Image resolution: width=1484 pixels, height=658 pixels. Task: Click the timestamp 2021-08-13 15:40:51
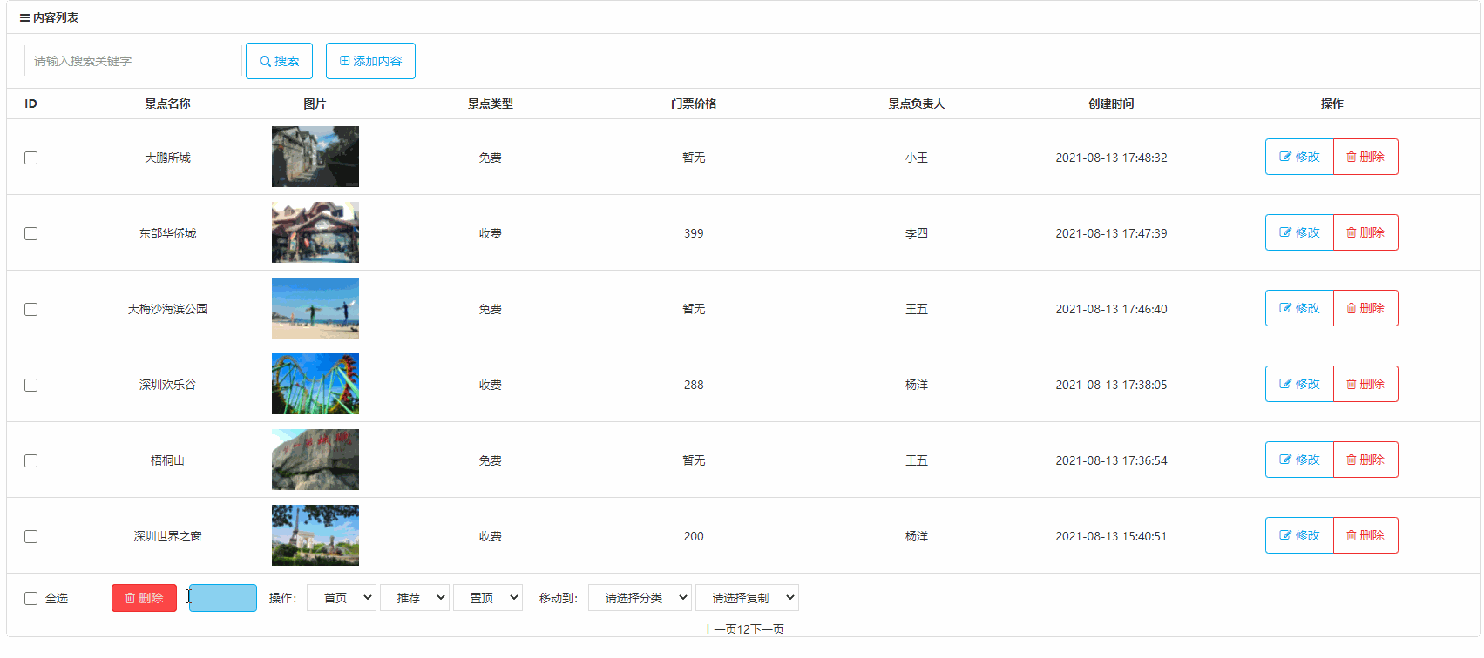click(1111, 536)
